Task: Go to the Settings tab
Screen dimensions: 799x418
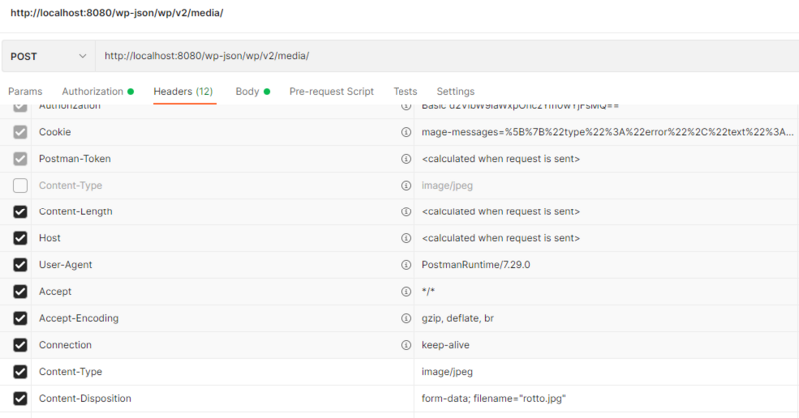Action: (x=455, y=91)
